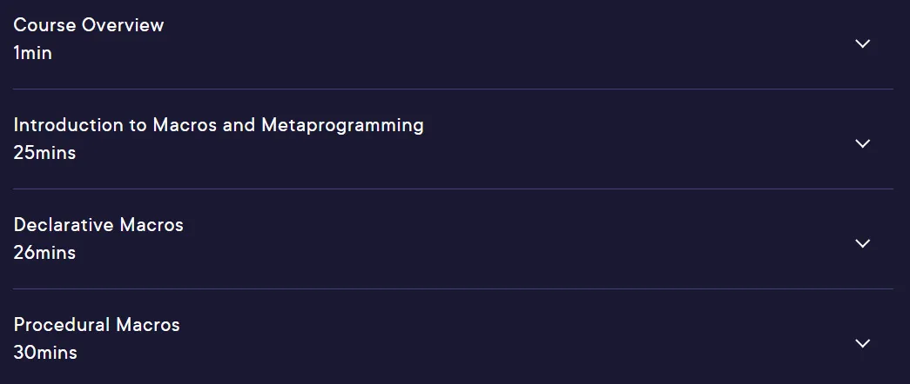Open the Declarative Macros section title
Viewport: 910px width, 384px height.
[98, 225]
